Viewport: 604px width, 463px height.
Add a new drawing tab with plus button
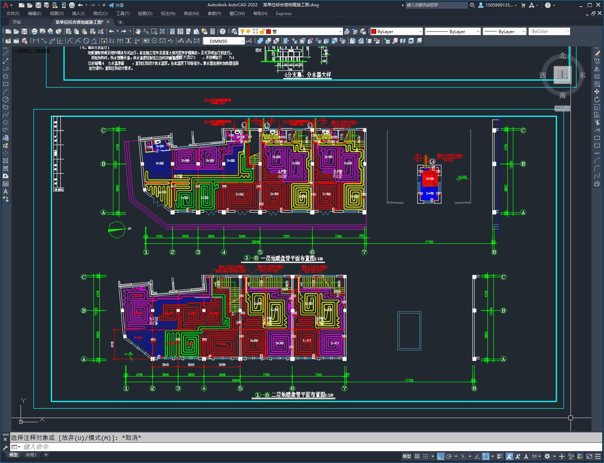point(120,22)
